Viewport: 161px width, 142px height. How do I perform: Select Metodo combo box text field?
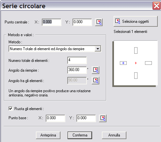[x=52, y=49]
